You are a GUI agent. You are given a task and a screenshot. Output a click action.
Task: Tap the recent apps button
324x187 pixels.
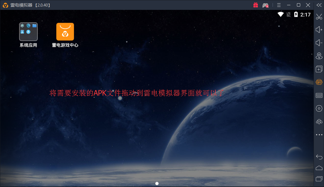pyautogui.click(x=319, y=179)
